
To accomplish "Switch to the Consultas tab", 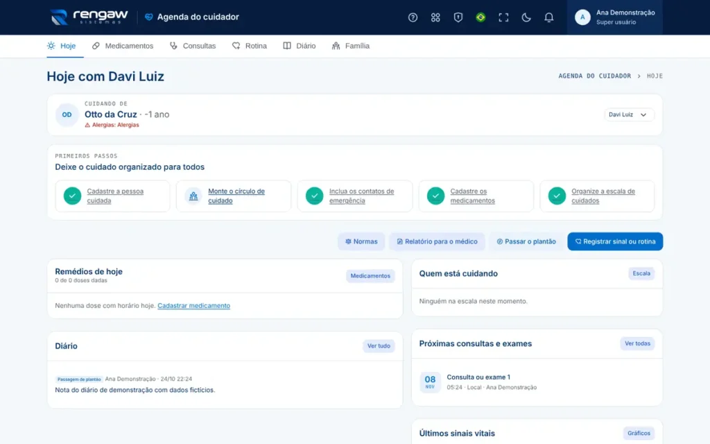I will coord(193,46).
